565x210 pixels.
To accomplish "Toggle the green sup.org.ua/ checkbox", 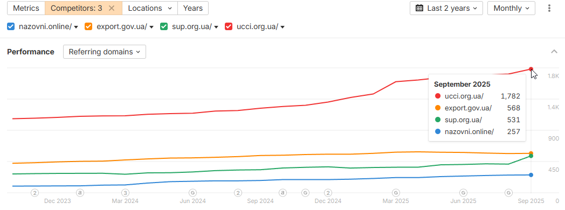I will [x=164, y=26].
